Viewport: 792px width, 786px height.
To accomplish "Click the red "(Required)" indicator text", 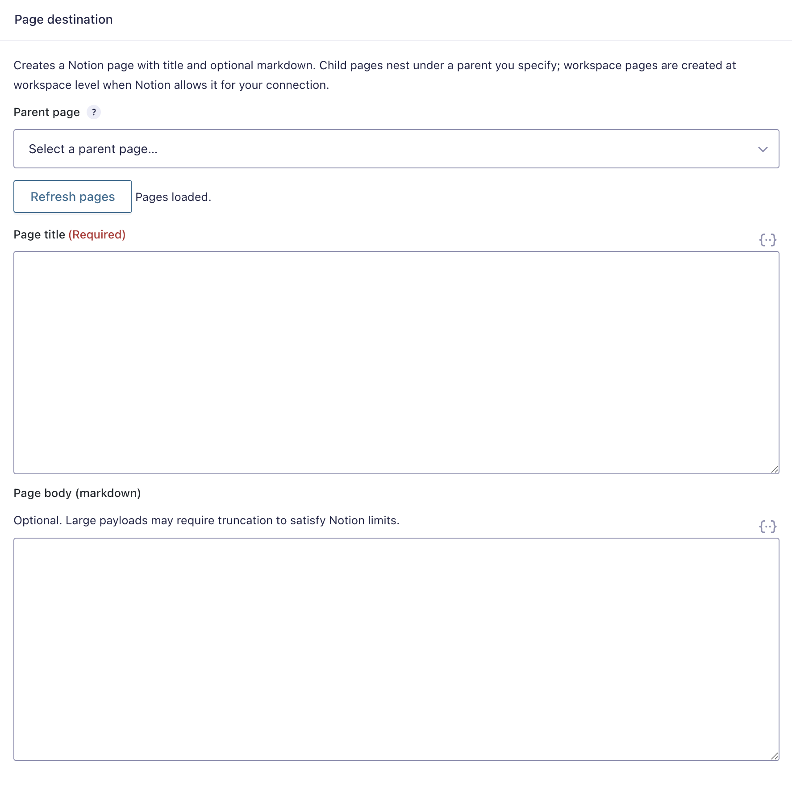I will pos(97,234).
